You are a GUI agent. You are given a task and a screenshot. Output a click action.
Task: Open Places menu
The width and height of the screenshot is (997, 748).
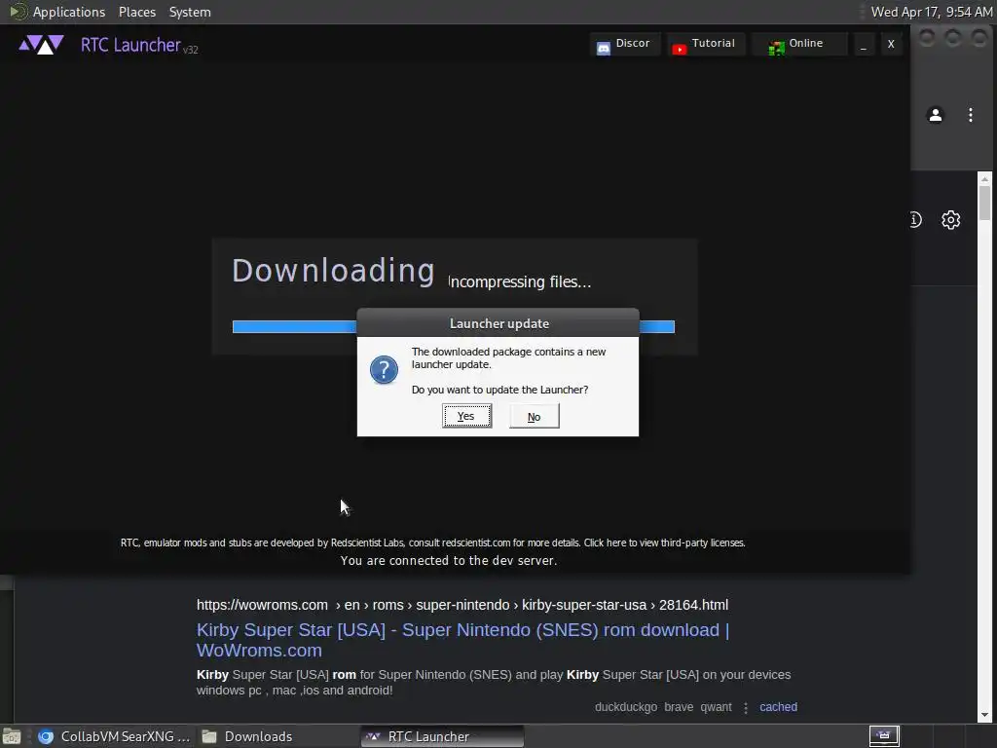tap(137, 12)
